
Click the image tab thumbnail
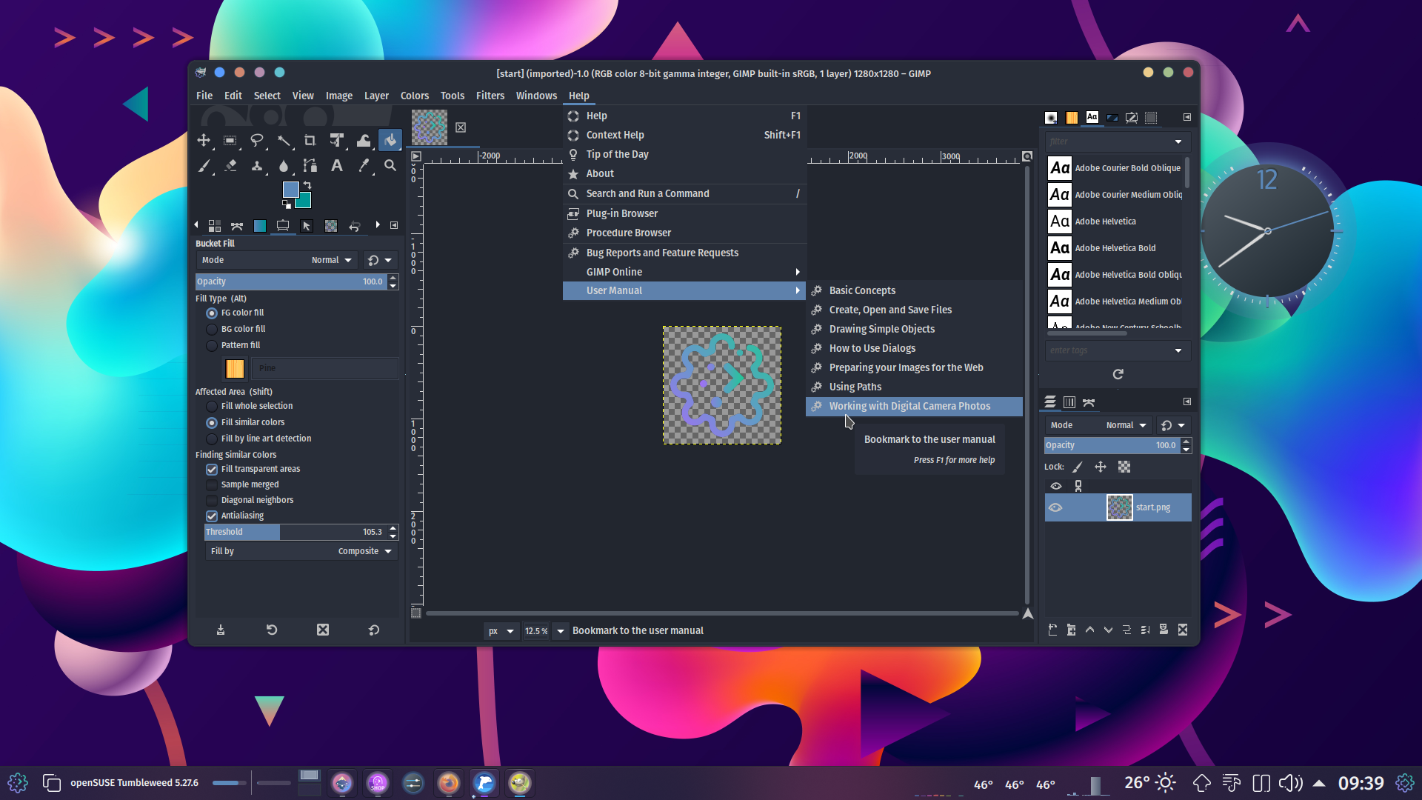coord(430,127)
